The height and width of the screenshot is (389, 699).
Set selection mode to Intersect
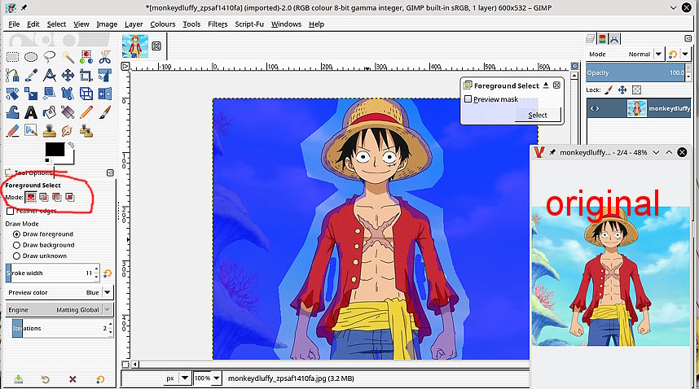pyautogui.click(x=69, y=197)
